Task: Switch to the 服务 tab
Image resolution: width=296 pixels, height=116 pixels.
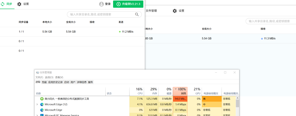Action: [91, 82]
